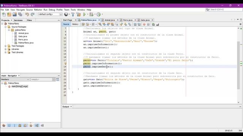Click the Comment code icon
The width and height of the screenshot is (243, 136).
pos(153,24)
